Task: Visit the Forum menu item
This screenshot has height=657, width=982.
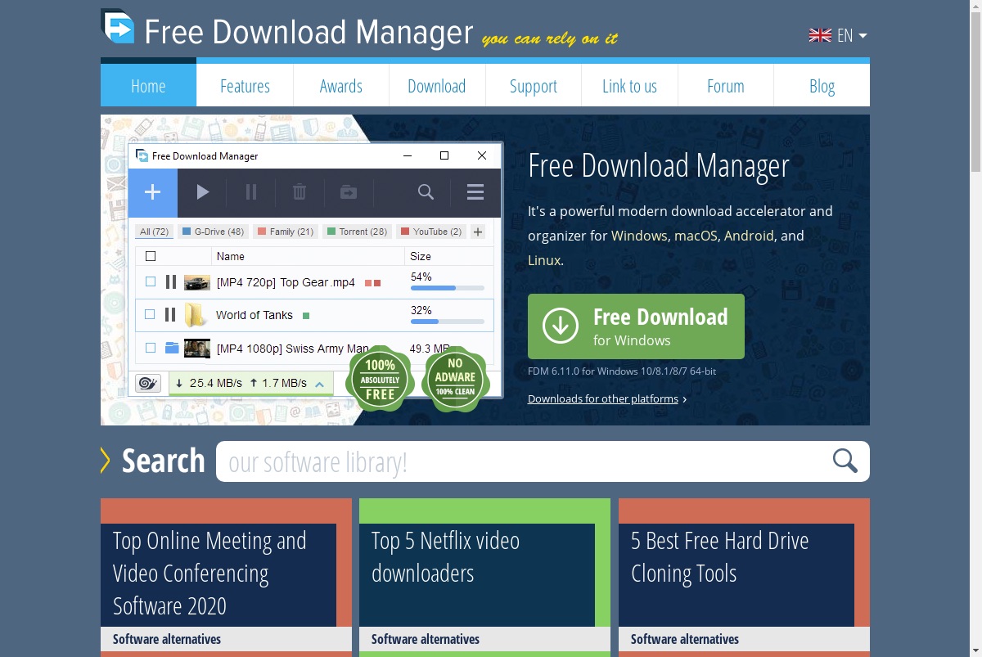Action: (726, 86)
